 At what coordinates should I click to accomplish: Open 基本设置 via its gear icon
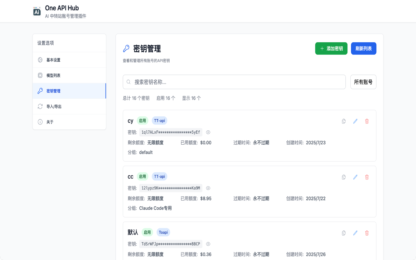point(40,60)
